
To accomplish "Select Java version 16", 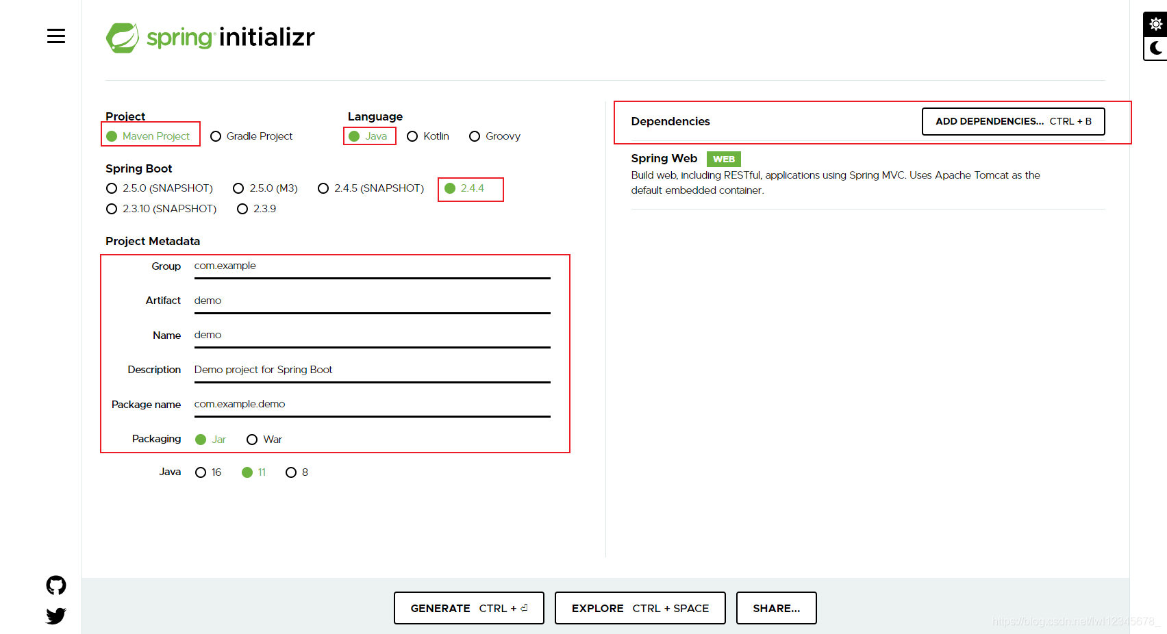I will pos(208,472).
